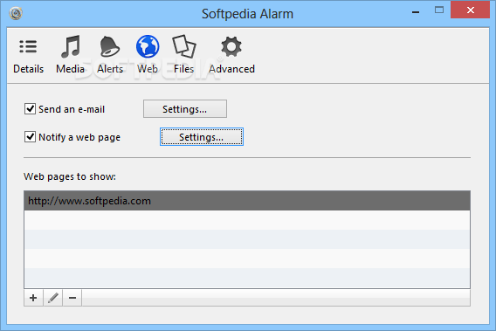496x331 pixels.
Task: Add a new web page with plus
Action: 33,298
